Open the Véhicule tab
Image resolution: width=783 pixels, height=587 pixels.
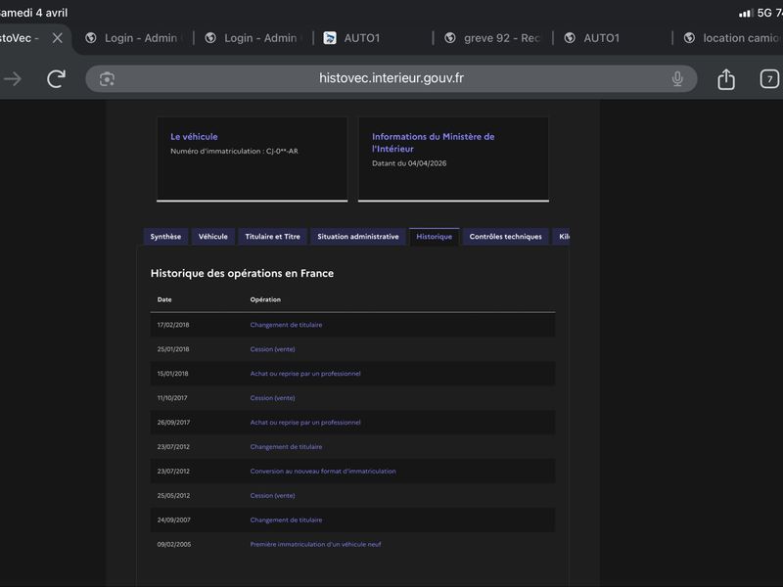click(212, 237)
